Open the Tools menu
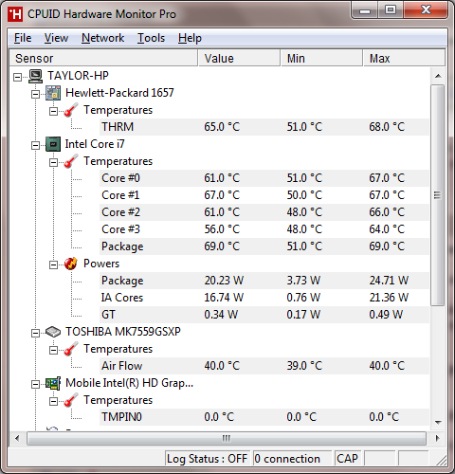The image size is (455, 474). [151, 38]
